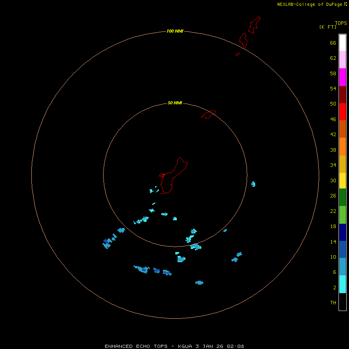Viewport: 349px width, 349px height.
Task: Click the medium blue legend swatch
Action: point(342,249)
